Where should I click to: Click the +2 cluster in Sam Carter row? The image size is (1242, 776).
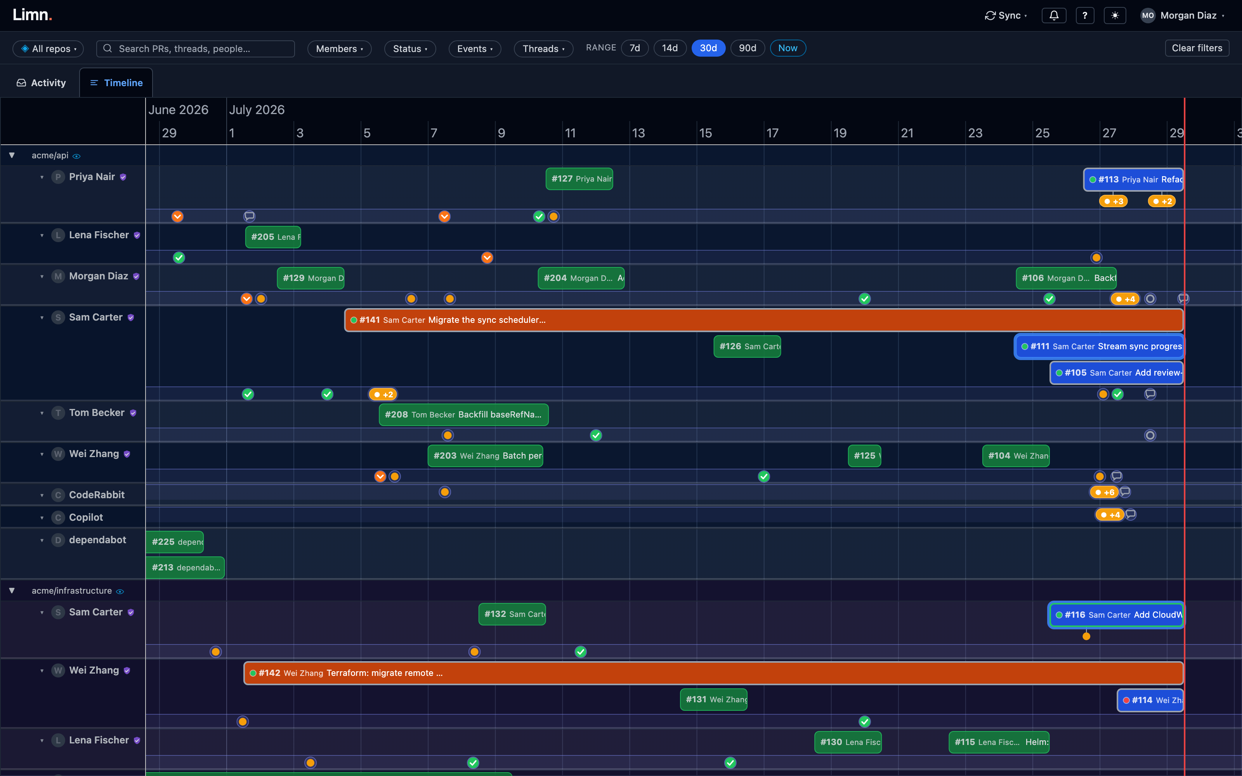click(x=383, y=394)
